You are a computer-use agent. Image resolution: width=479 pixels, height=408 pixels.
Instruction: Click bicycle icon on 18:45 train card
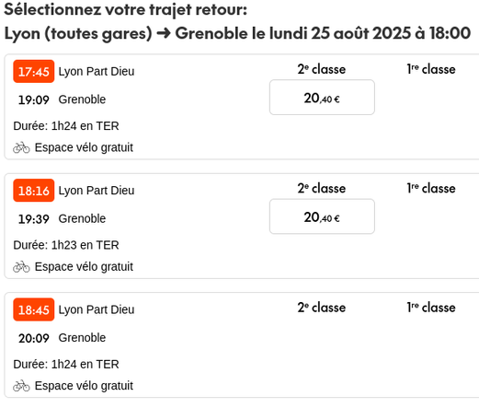21,386
